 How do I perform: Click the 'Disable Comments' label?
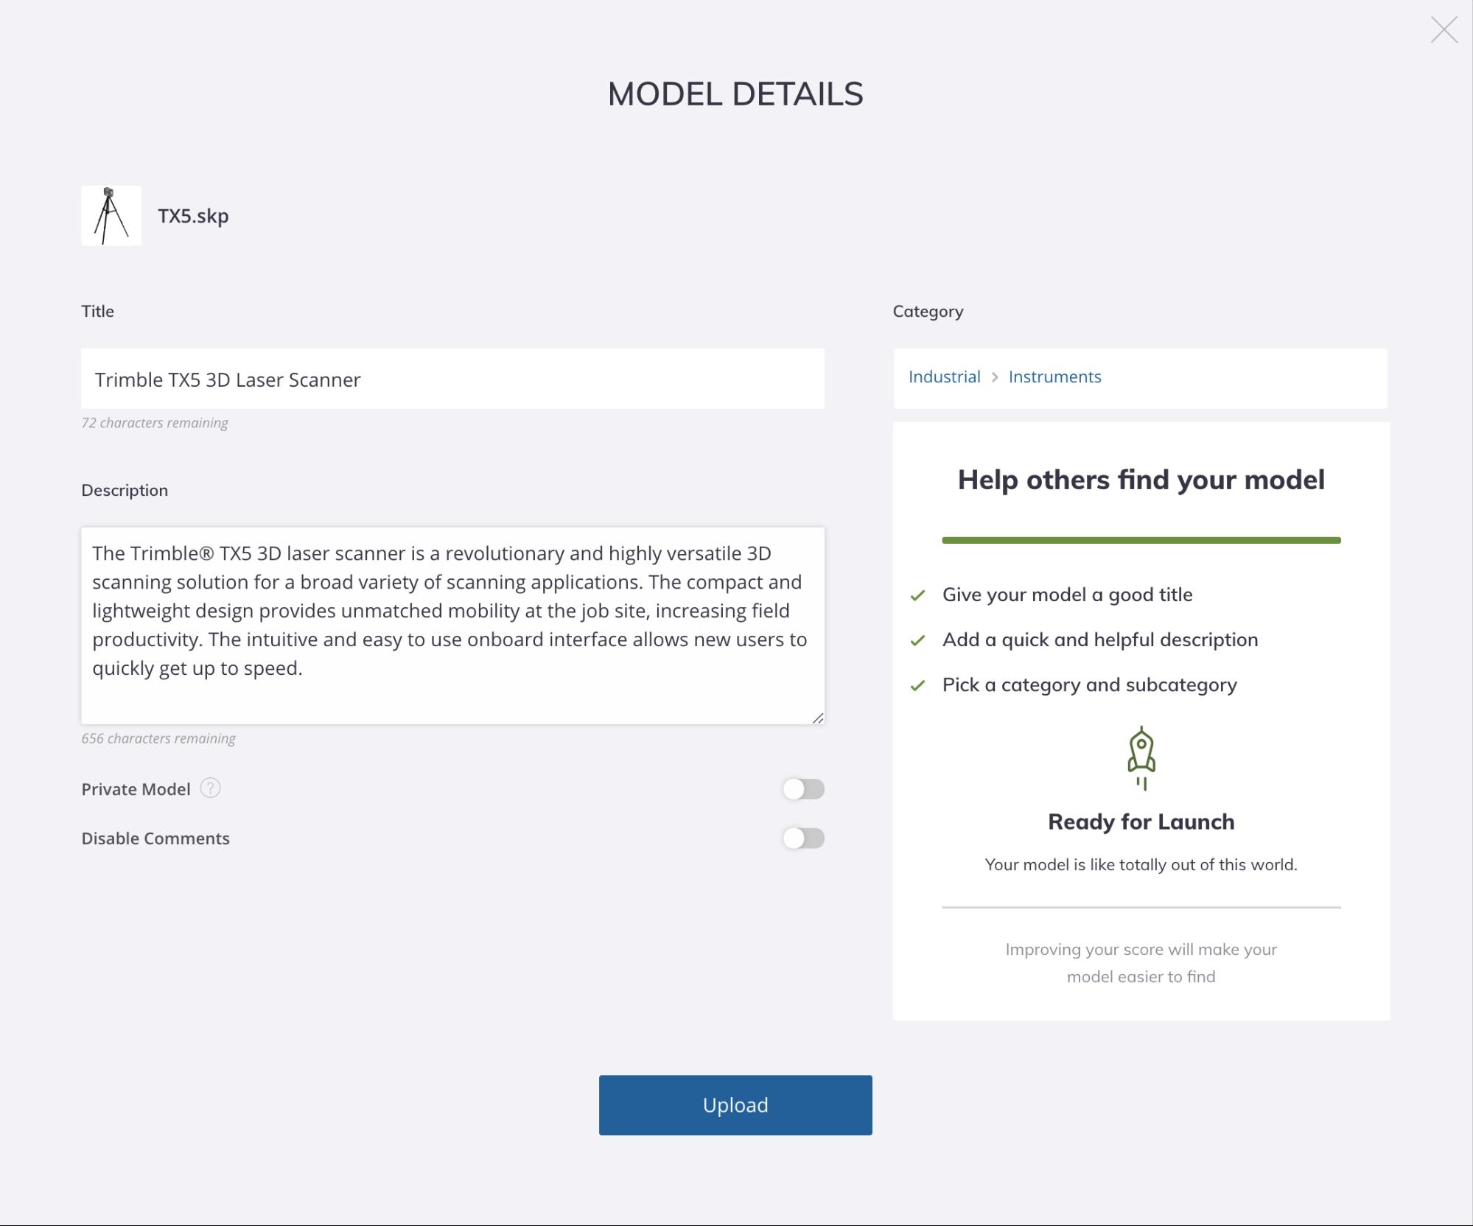coord(155,838)
